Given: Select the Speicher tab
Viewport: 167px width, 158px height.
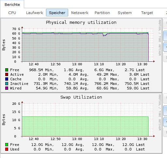Looking at the screenshot, I should 57,13.
